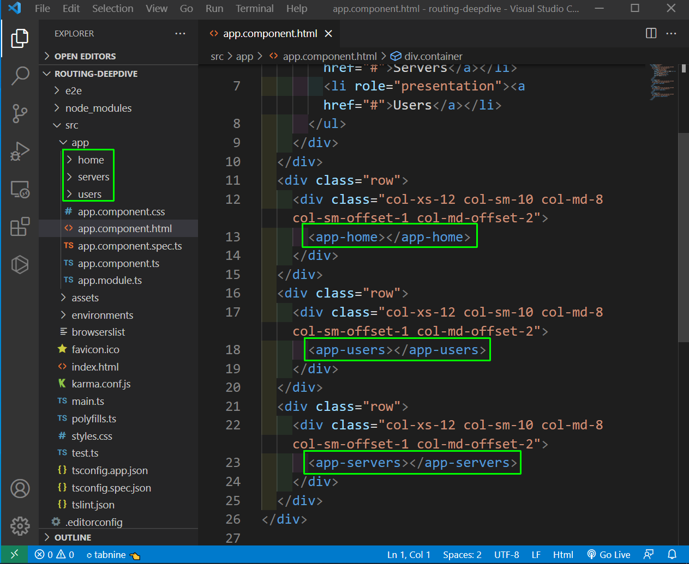Collapse the app folder
This screenshot has width=689, height=564.
[x=118, y=143]
